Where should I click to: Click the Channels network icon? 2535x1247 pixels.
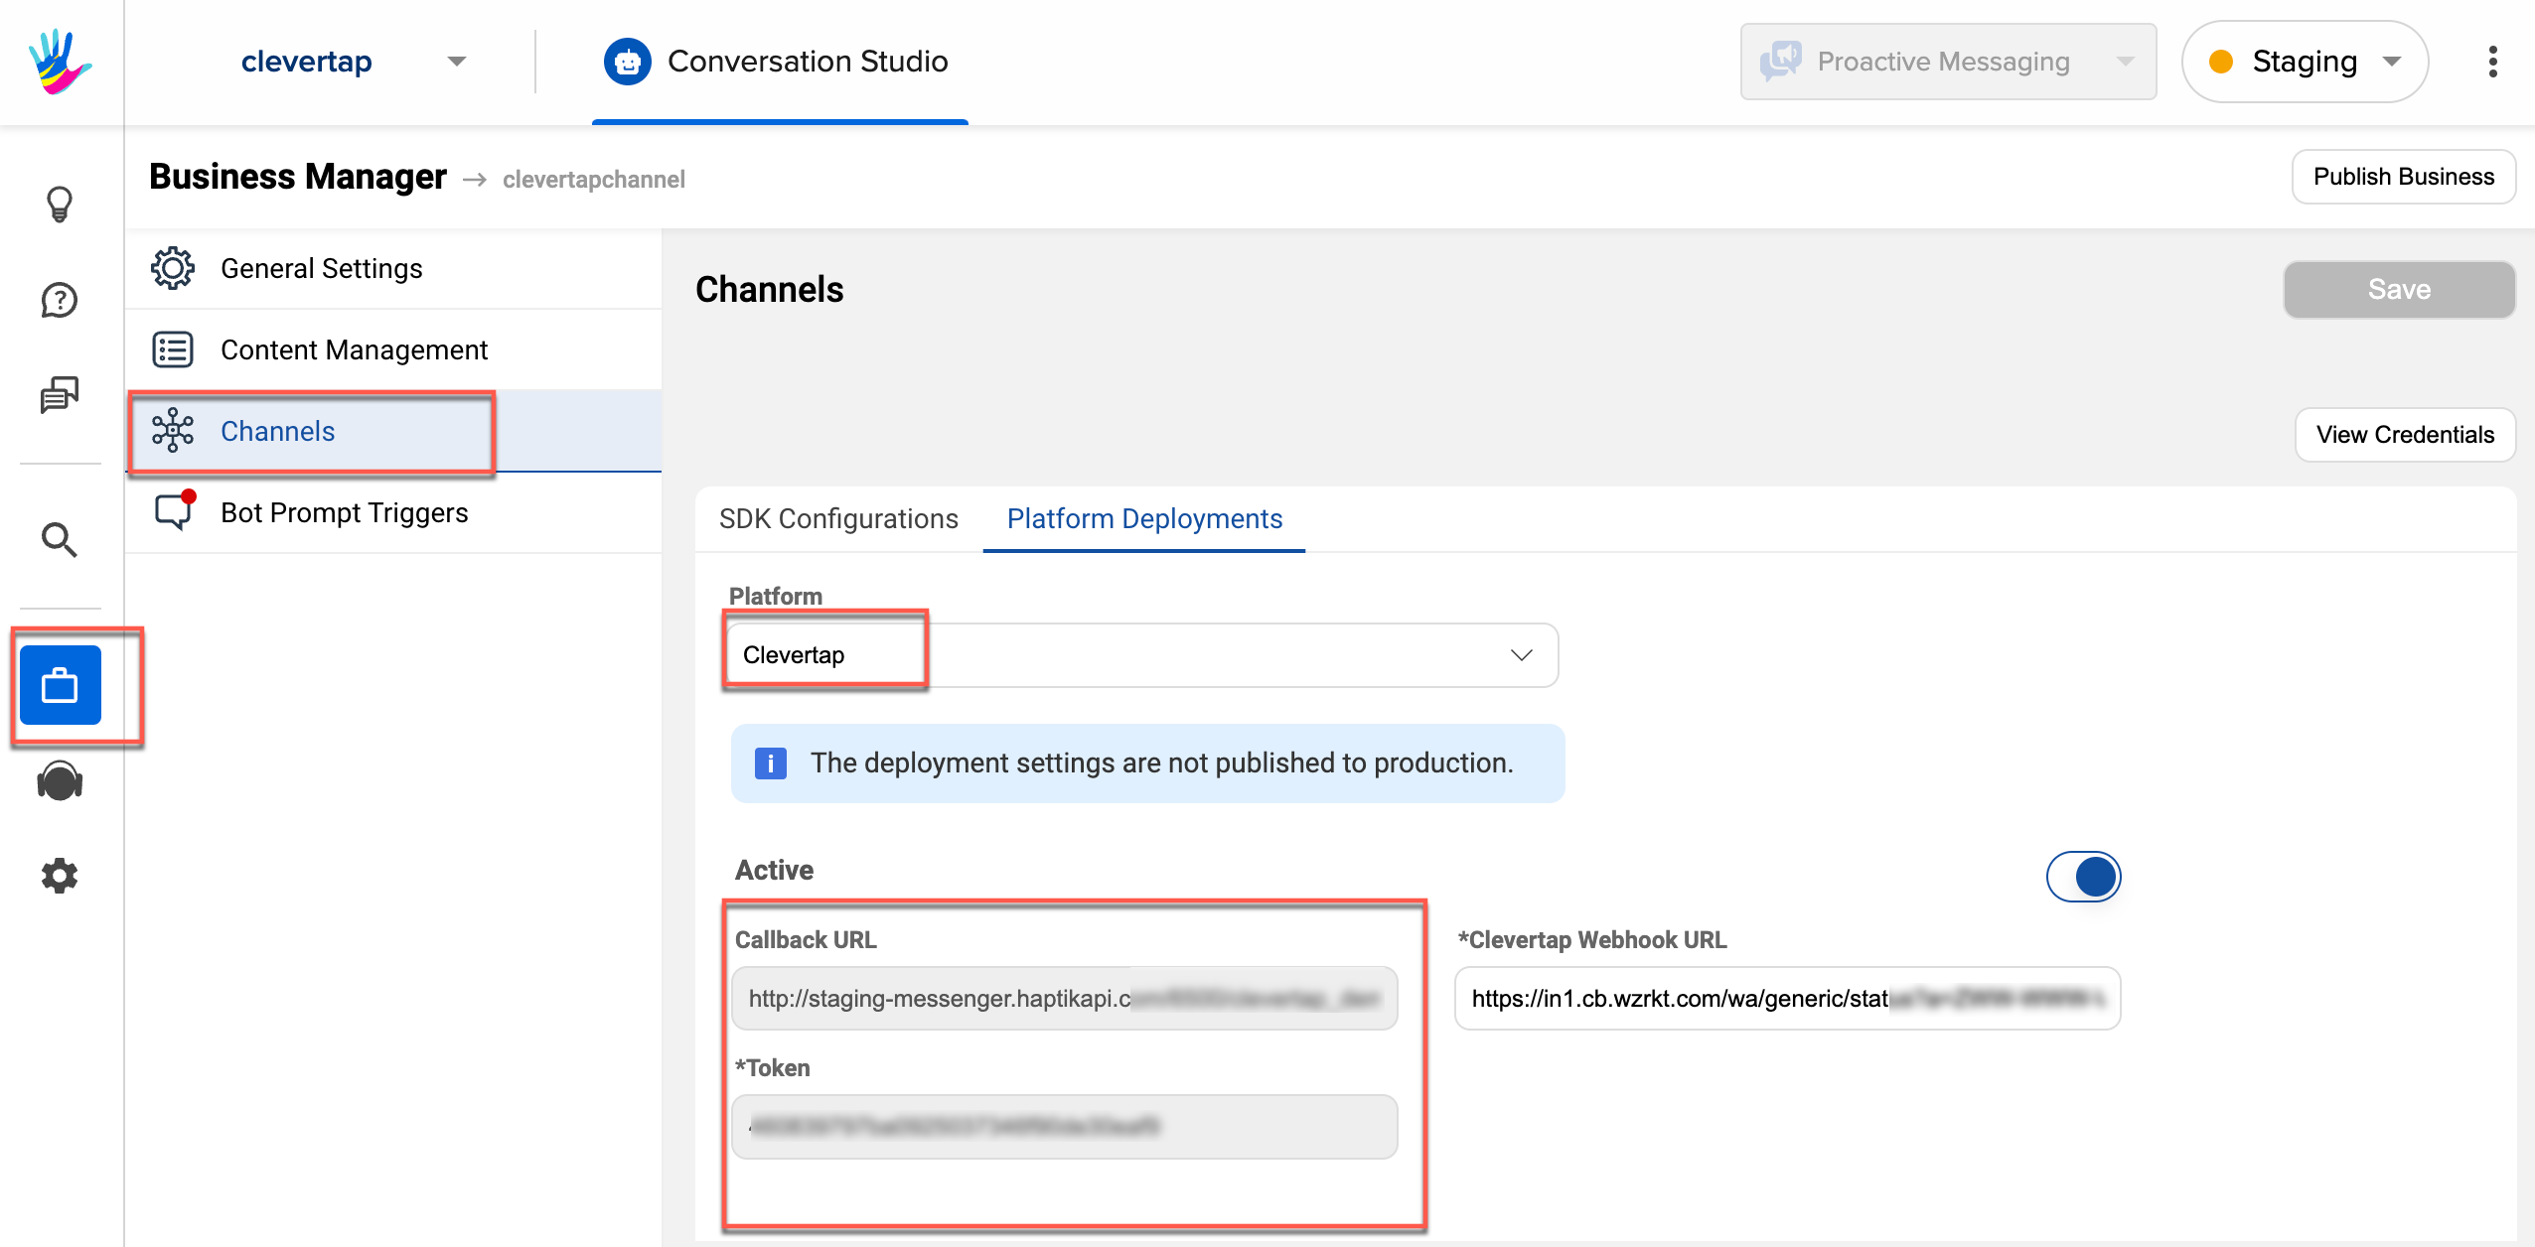tap(173, 431)
